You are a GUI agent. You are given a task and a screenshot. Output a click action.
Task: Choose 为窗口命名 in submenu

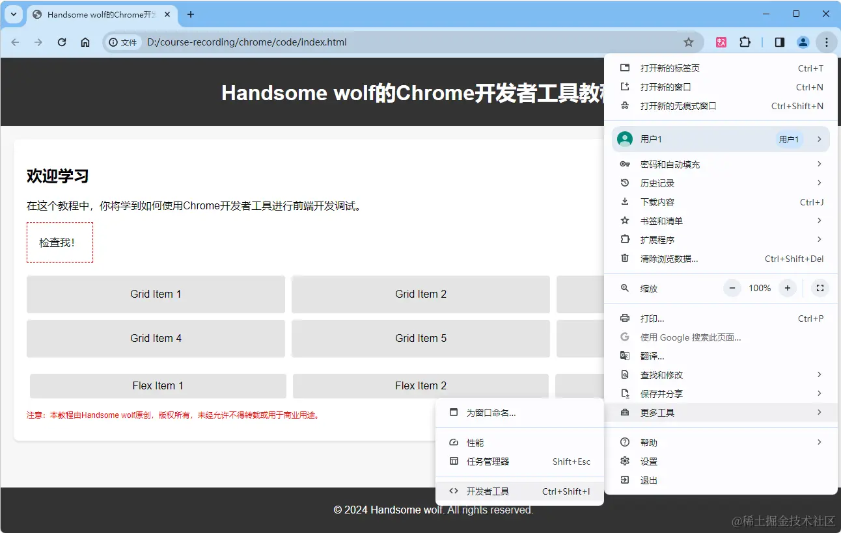click(519, 413)
